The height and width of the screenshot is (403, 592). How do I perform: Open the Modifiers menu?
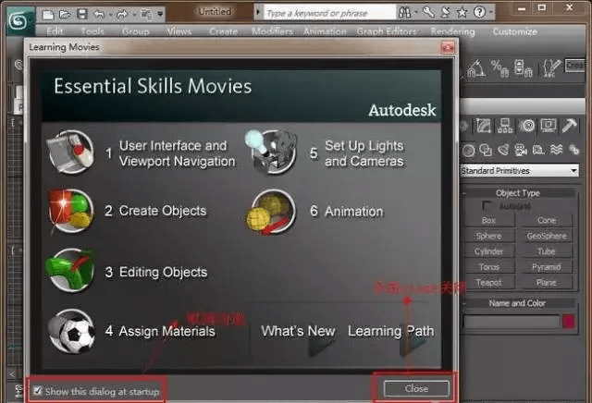tap(272, 31)
